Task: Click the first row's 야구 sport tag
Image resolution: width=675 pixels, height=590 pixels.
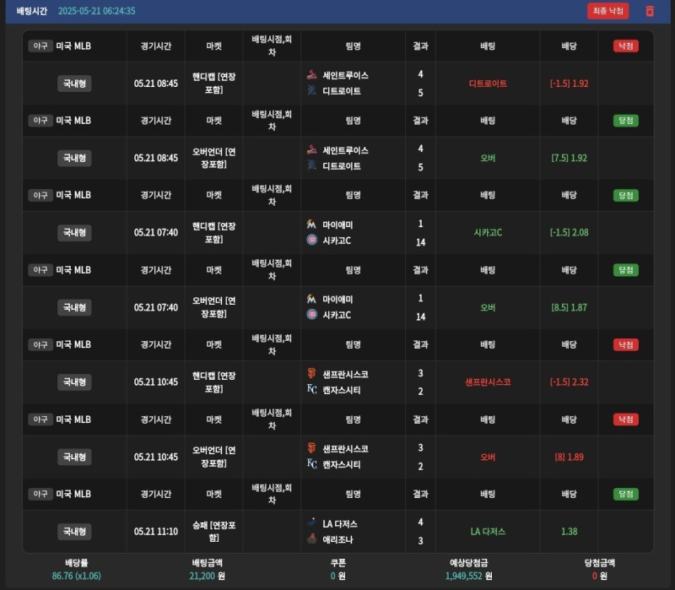Action: coord(40,46)
